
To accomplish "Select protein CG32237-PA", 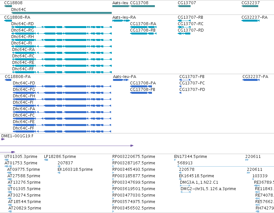I will pos(255,77).
